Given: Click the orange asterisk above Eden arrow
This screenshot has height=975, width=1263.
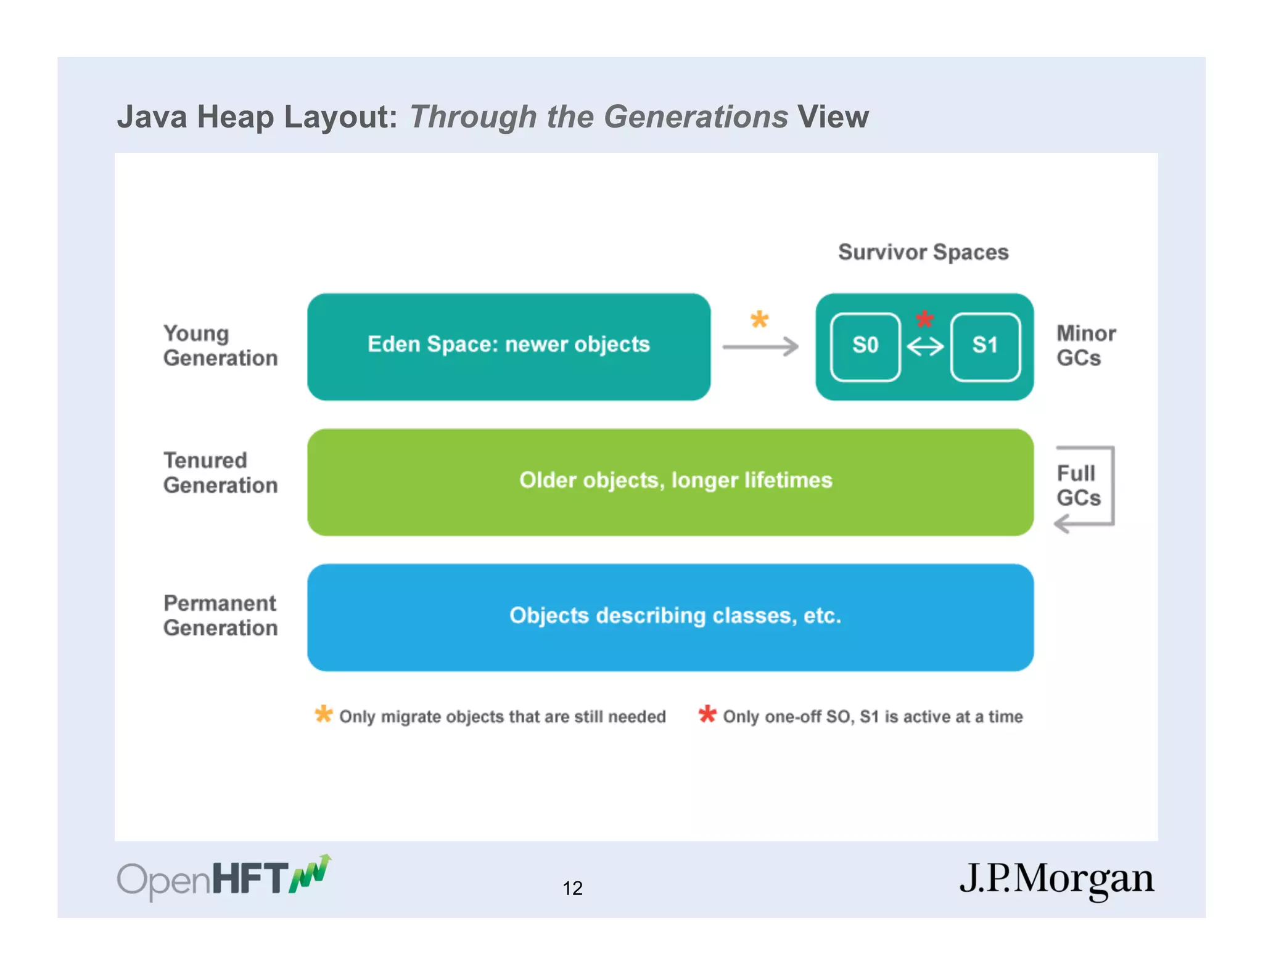Looking at the screenshot, I should (759, 319).
